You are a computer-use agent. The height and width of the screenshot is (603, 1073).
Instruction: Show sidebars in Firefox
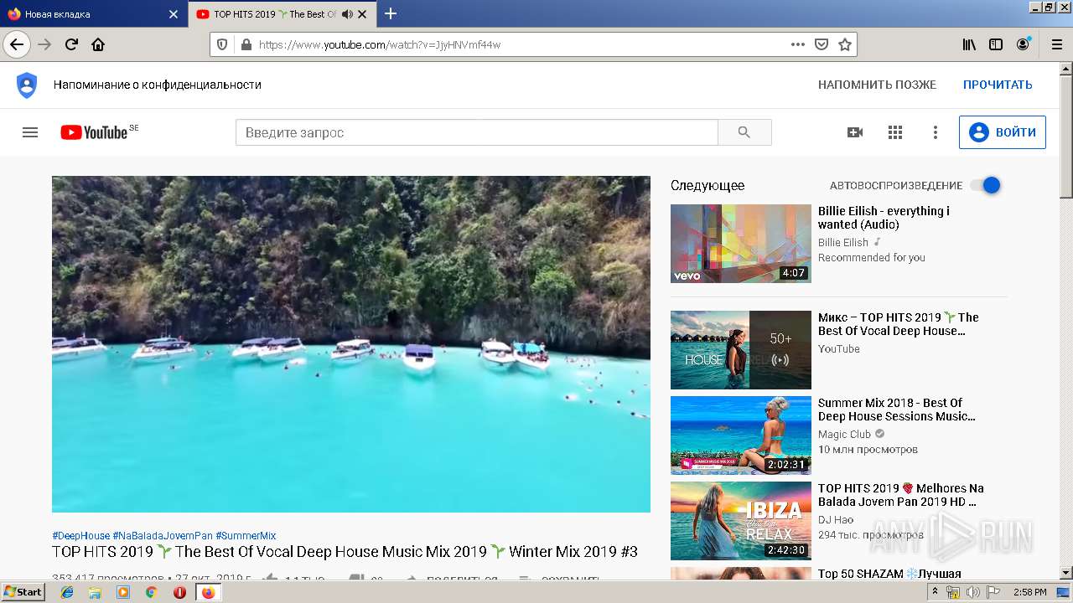point(996,44)
